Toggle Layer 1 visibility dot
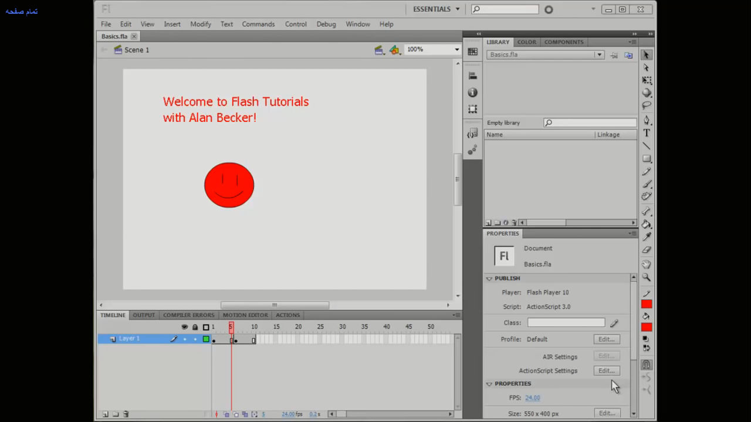The height and width of the screenshot is (422, 751). [x=184, y=339]
